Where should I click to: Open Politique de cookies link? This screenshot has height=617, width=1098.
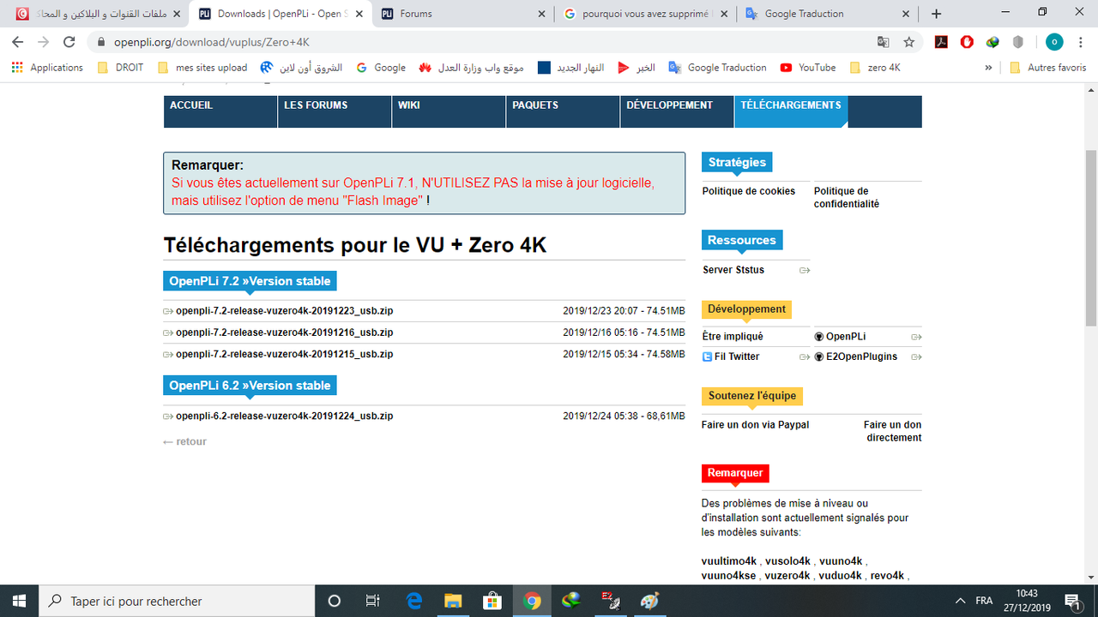pyautogui.click(x=749, y=191)
